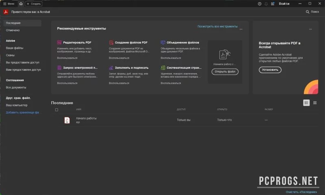Click the Создать plus button
The height and width of the screenshot is (195, 325).
click(34, 4)
